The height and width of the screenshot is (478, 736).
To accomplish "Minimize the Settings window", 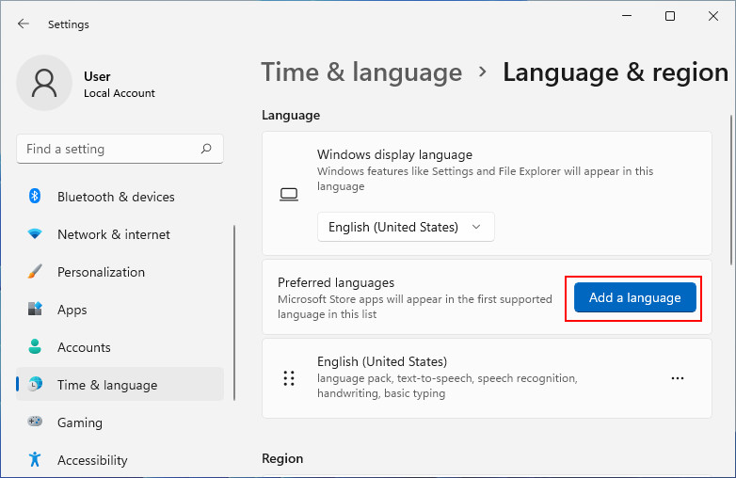I will [627, 16].
